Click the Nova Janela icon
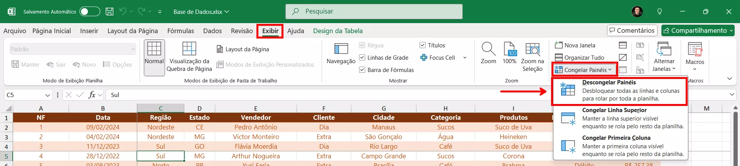 pyautogui.click(x=558, y=45)
